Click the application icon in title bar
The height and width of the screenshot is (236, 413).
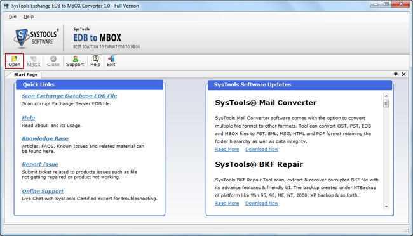pos(6,6)
